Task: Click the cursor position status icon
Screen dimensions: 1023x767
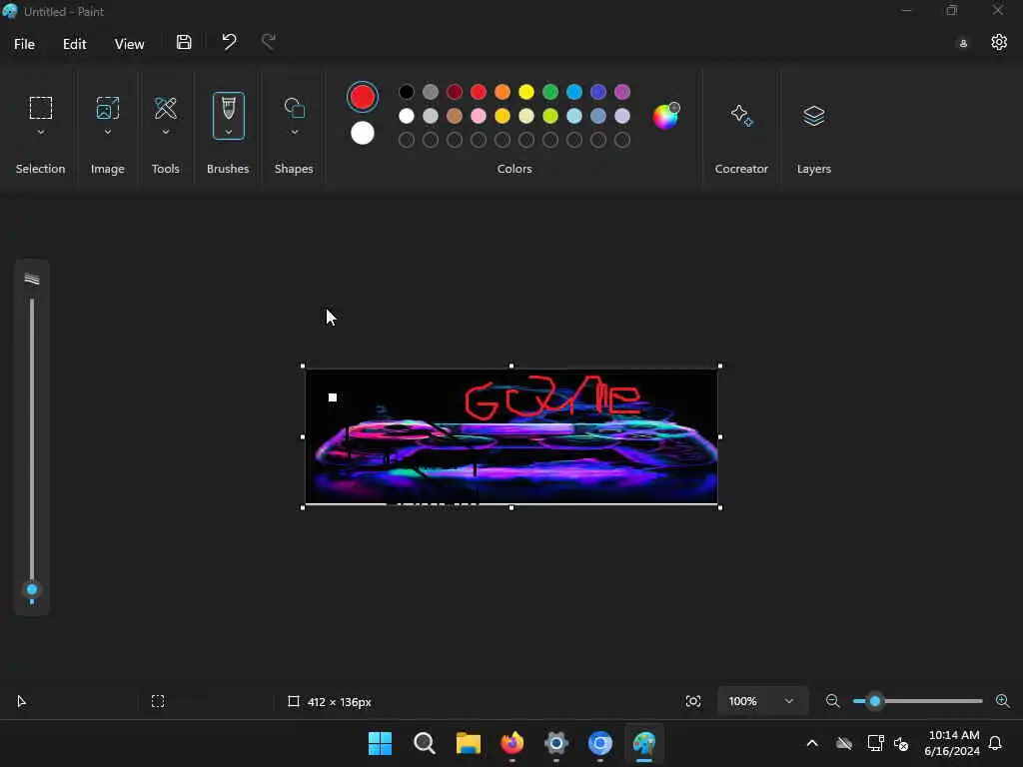Action: coord(22,702)
